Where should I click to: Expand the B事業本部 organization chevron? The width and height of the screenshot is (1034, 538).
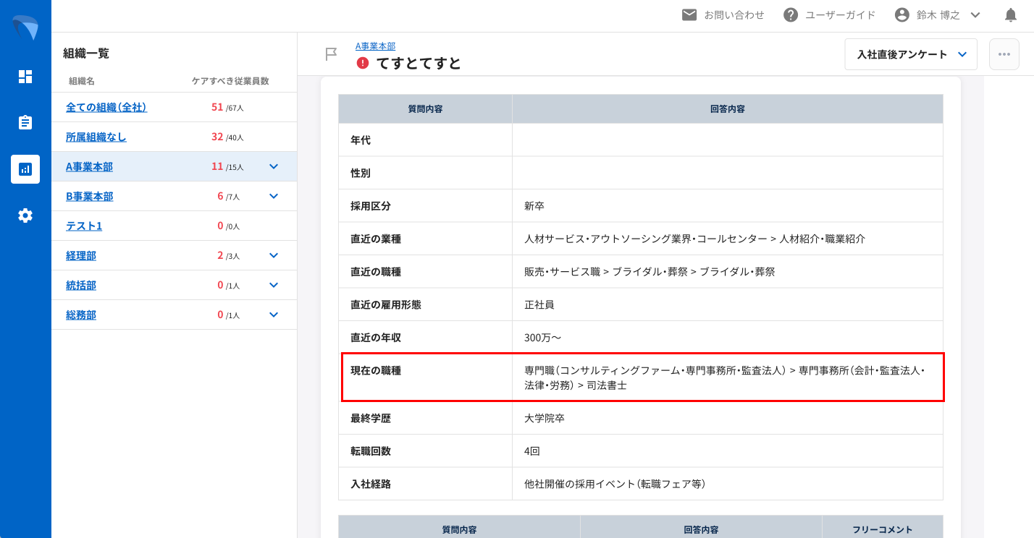[x=274, y=196]
